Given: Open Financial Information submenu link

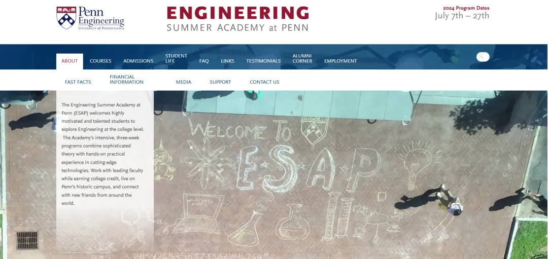Looking at the screenshot, I should click(x=126, y=80).
